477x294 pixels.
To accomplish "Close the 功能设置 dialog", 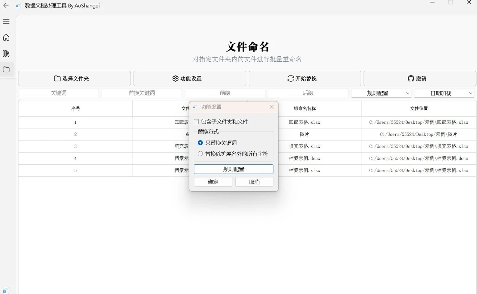I will click(x=271, y=107).
